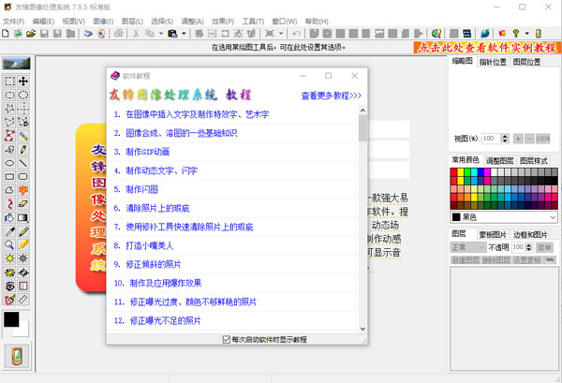This screenshot has height=383, width=562.
Task: Select the red-eye removal tool
Action: point(9,285)
